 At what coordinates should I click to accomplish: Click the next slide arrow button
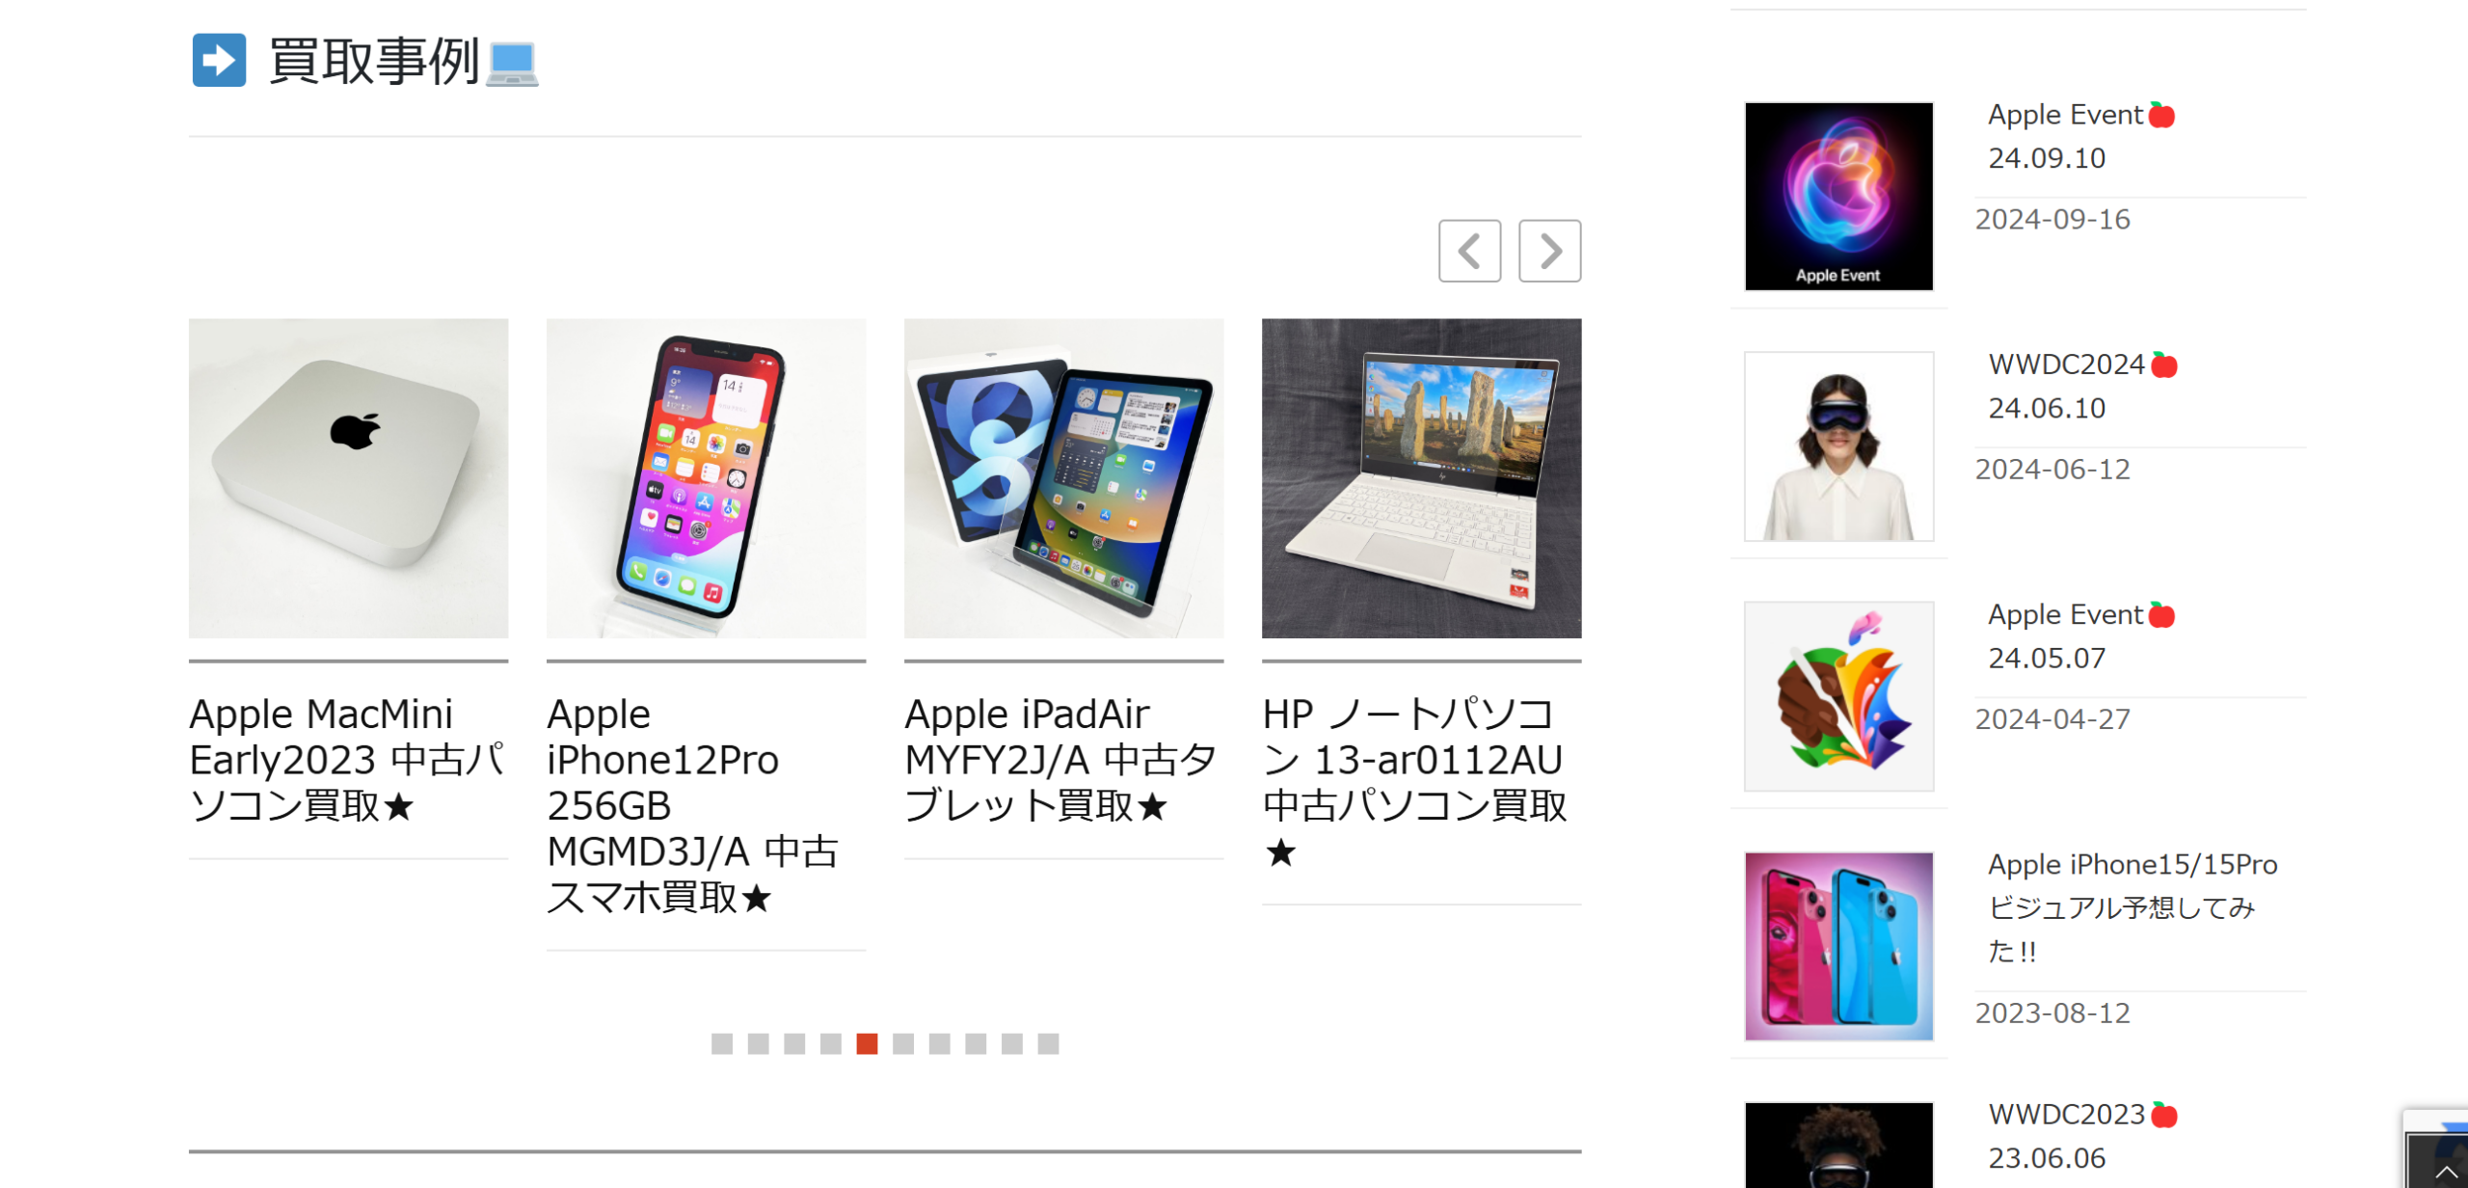[x=1549, y=251]
